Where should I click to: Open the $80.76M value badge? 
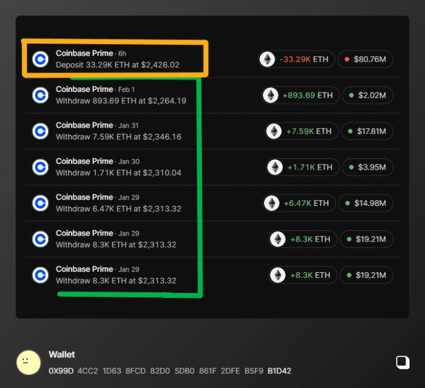click(365, 59)
